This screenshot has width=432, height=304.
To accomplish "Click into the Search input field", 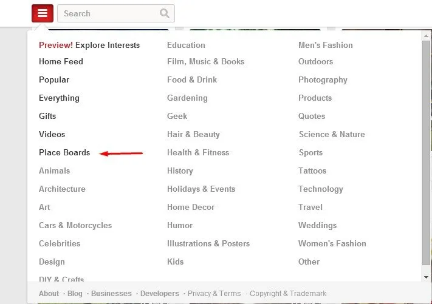I will pyautogui.click(x=115, y=13).
